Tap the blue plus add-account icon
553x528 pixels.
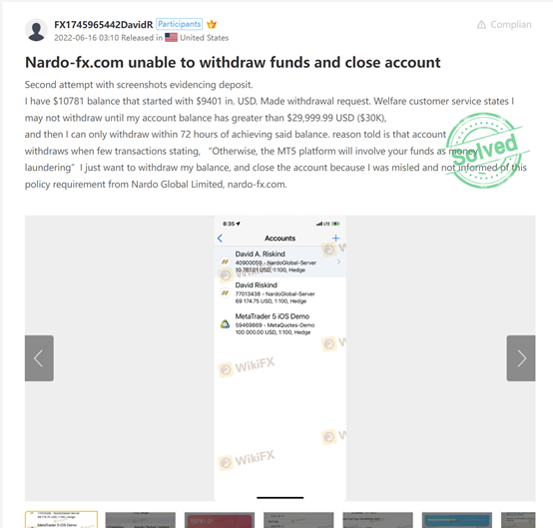(335, 239)
